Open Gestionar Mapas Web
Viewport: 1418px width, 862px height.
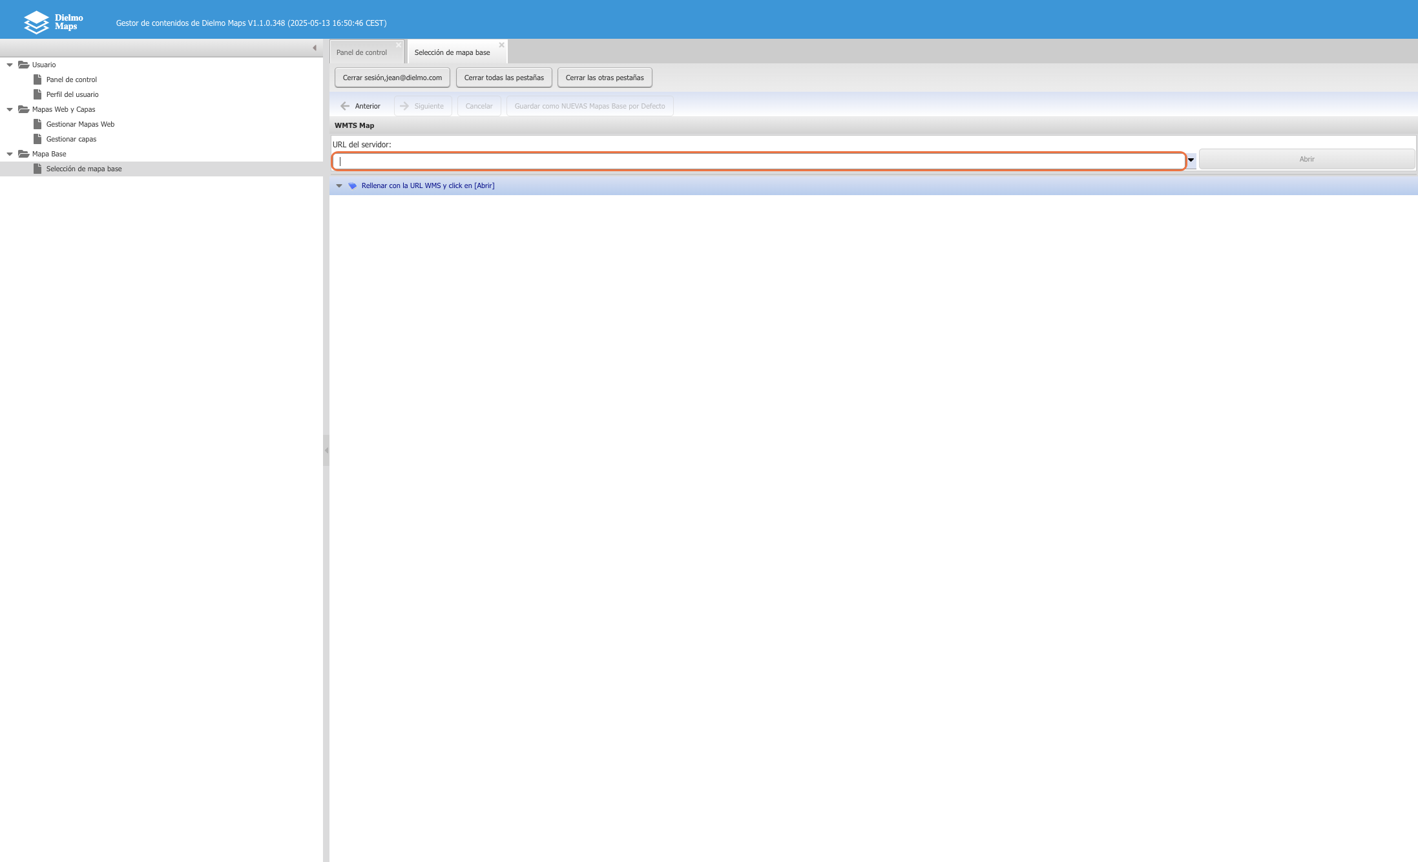(x=80, y=124)
